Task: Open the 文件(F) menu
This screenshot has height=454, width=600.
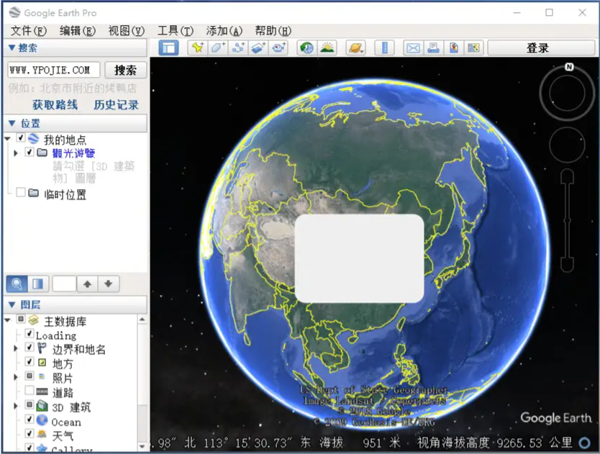Action: (28, 31)
